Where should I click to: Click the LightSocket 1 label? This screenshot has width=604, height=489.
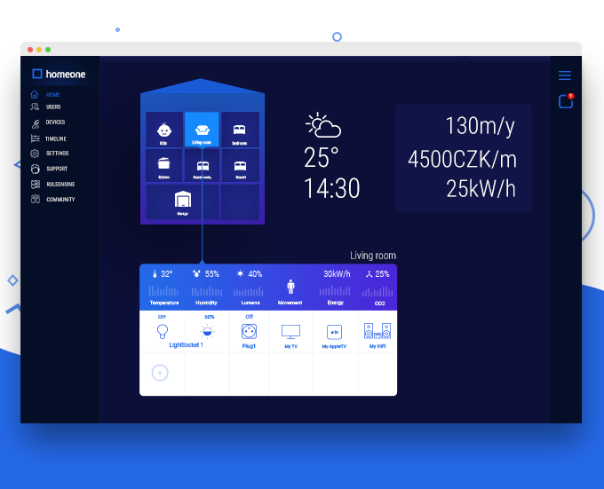point(186,345)
